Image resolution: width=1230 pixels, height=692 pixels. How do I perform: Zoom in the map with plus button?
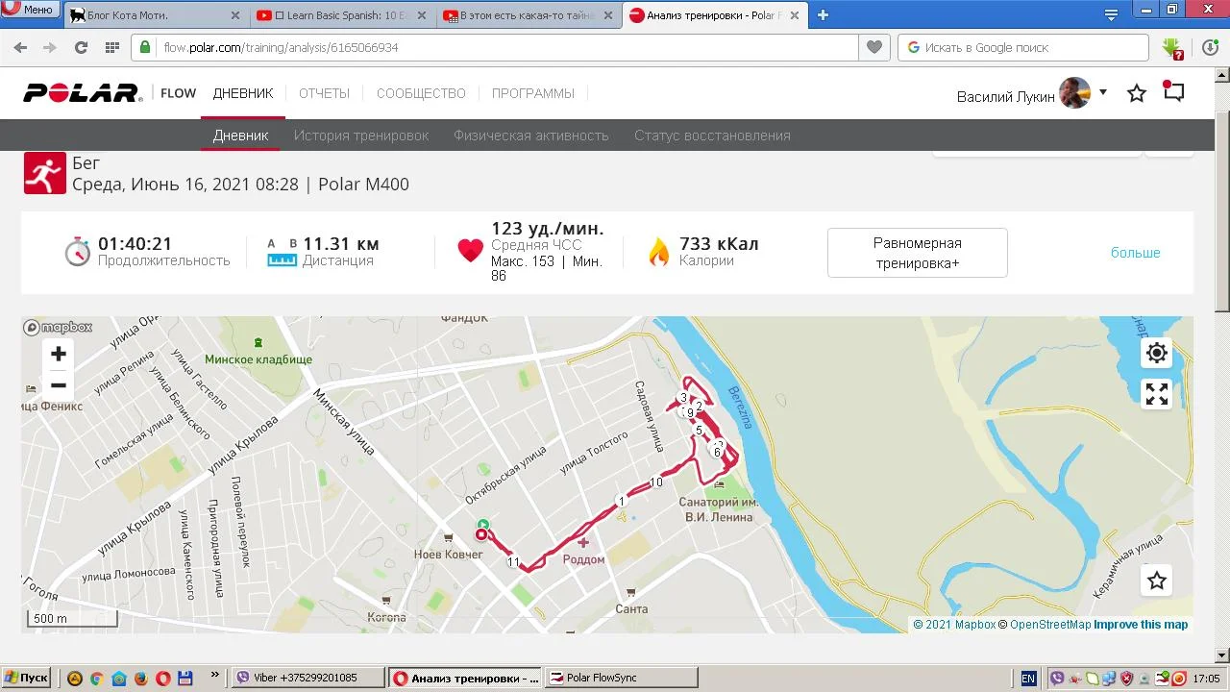(59, 354)
